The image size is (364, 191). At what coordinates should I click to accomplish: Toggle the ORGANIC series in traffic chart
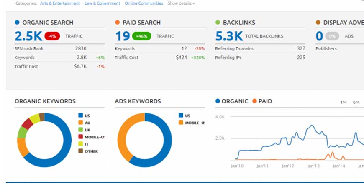tap(232, 101)
